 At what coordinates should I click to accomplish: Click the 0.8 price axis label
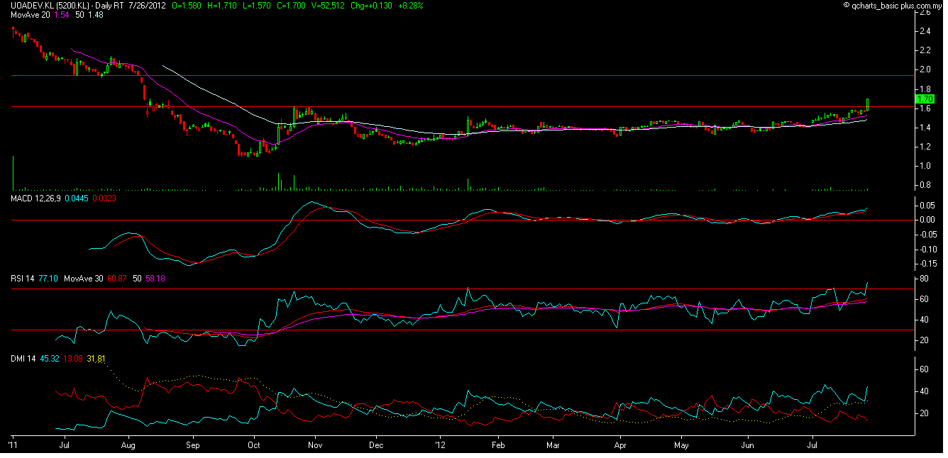click(925, 185)
